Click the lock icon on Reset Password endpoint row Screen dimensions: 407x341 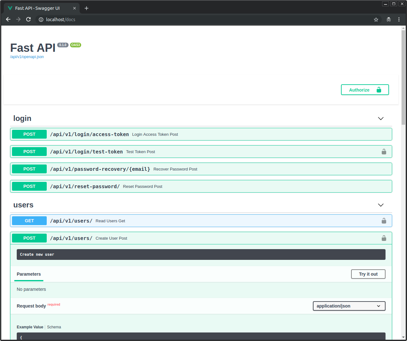point(384,186)
